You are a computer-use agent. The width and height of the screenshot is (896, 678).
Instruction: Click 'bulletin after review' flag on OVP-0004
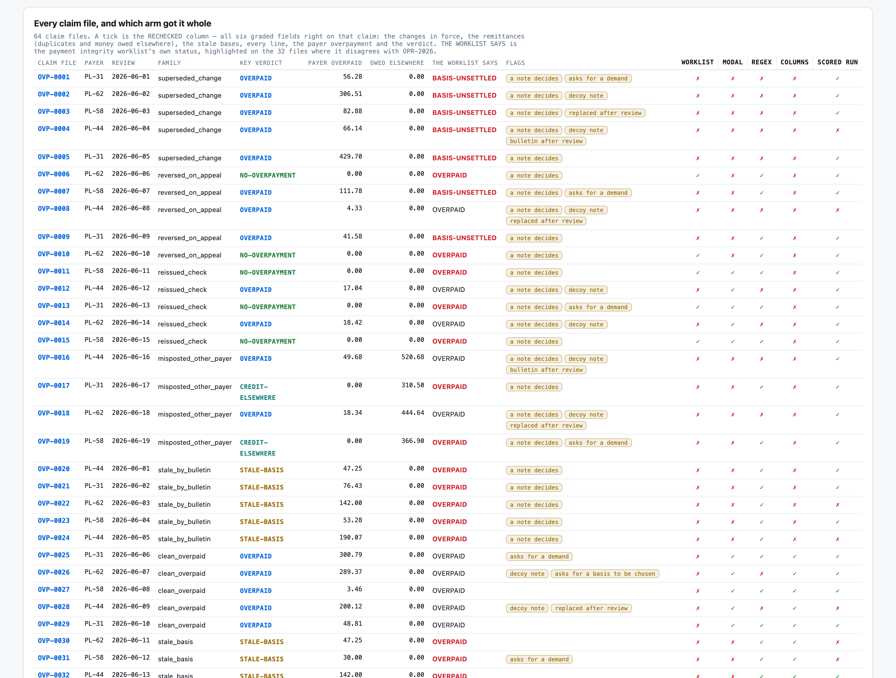(x=546, y=141)
